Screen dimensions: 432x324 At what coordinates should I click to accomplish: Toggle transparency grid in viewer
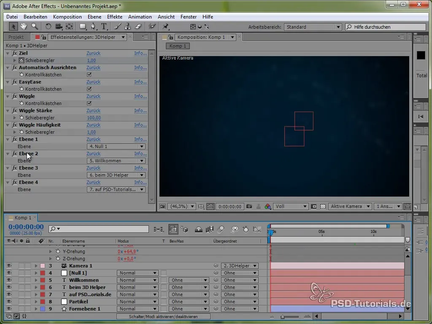(x=323, y=206)
